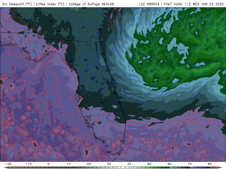This screenshot has width=226, height=169.
Task: Click the 20 label on the color scale
Action: click(x=89, y=164)
